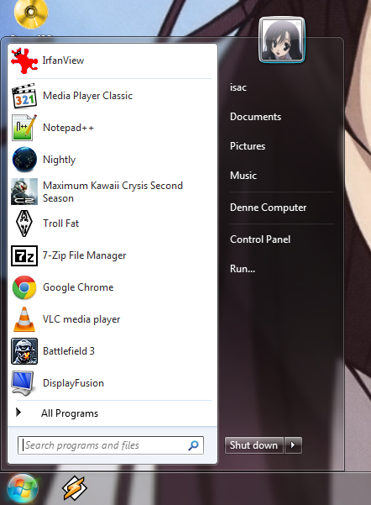The width and height of the screenshot is (371, 505).
Task: Open the Control Panel link
Action: [x=260, y=239]
